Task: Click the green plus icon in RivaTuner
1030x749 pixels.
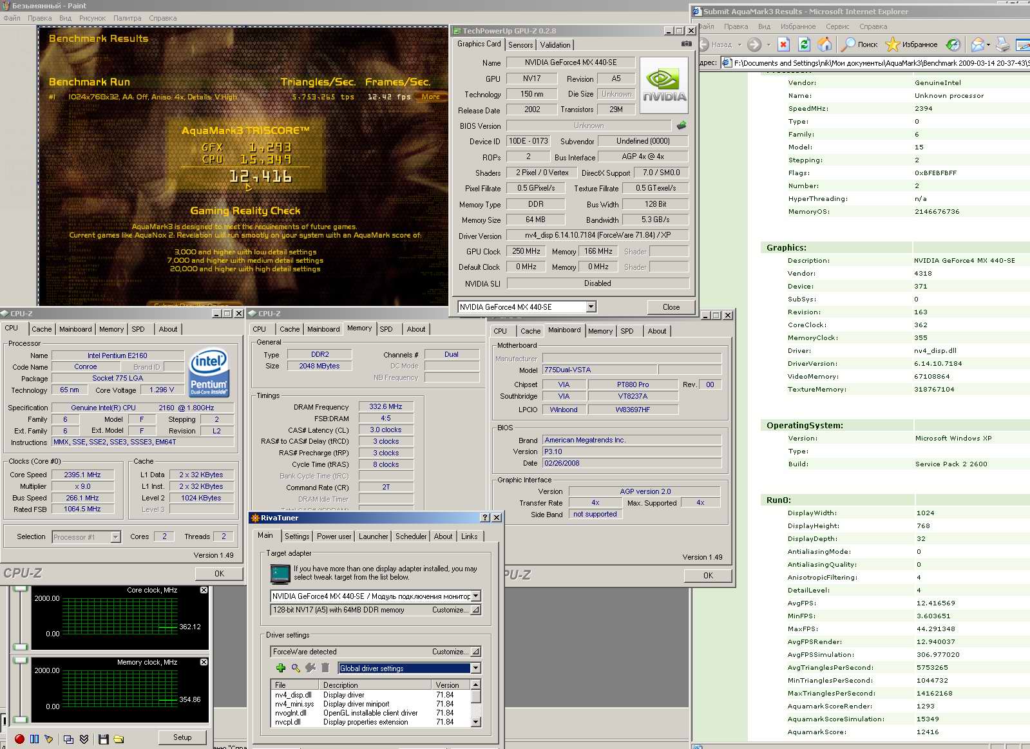Action: pos(281,668)
